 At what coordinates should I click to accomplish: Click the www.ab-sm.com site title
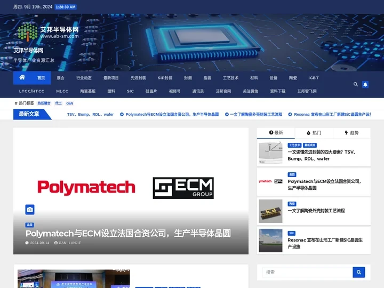click(60, 36)
